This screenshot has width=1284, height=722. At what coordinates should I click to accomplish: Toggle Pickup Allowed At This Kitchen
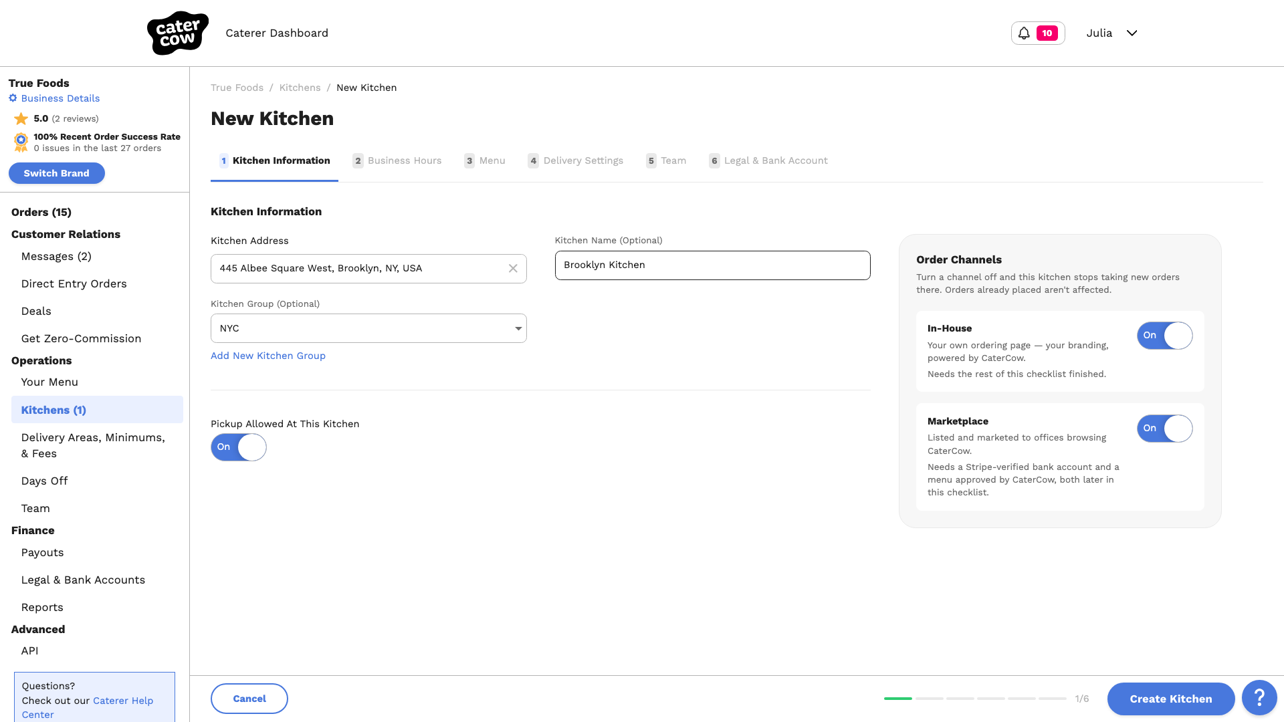239,447
